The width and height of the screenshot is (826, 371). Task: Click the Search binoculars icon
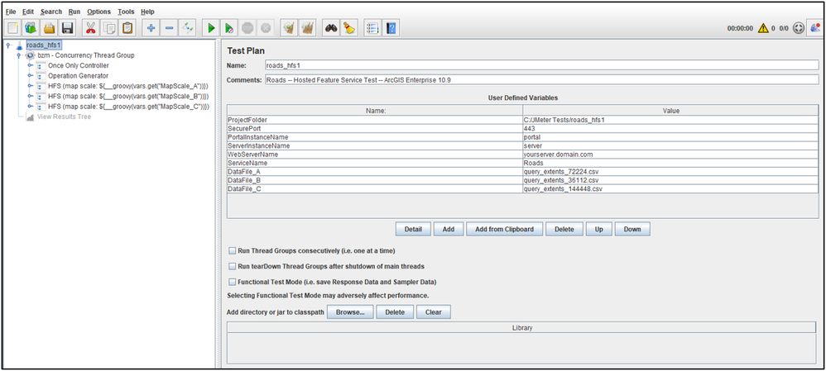coord(331,28)
